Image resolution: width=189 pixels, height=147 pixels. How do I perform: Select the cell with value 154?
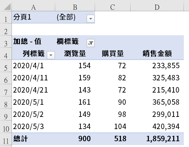[x=75, y=66]
